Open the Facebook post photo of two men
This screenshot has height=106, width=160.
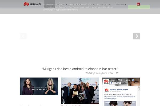pyautogui.click(x=120, y=103)
